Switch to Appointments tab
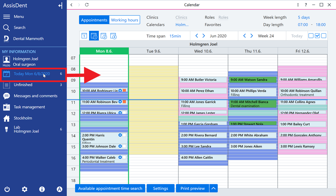Image resolution: width=336 pixels, height=196 pixels. tap(94, 20)
